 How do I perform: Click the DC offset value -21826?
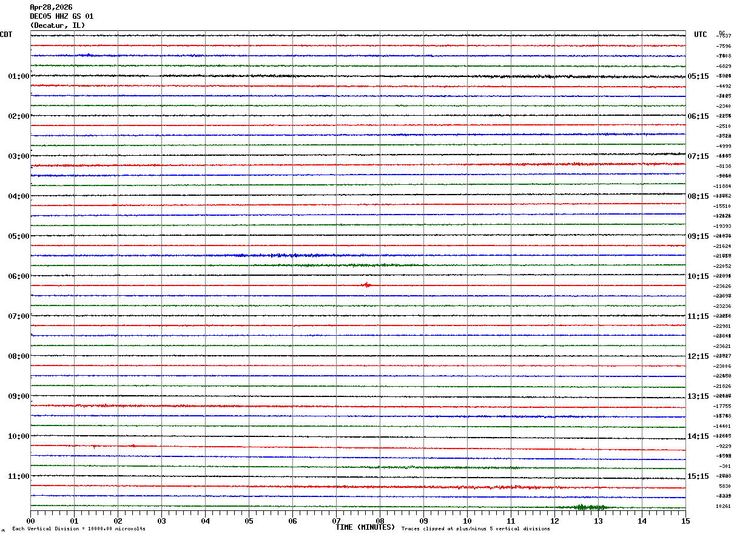coord(722,386)
